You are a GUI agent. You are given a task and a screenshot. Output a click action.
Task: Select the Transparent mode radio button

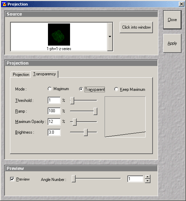click(81, 89)
